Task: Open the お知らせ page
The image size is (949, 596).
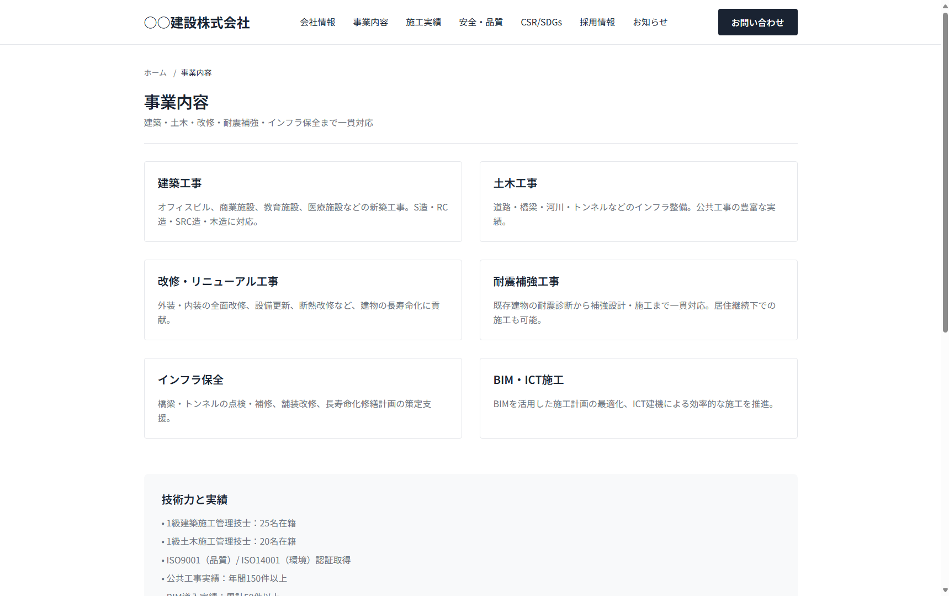Action: pyautogui.click(x=650, y=22)
